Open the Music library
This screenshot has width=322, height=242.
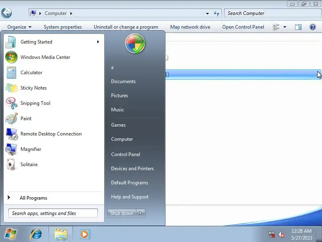(x=118, y=109)
